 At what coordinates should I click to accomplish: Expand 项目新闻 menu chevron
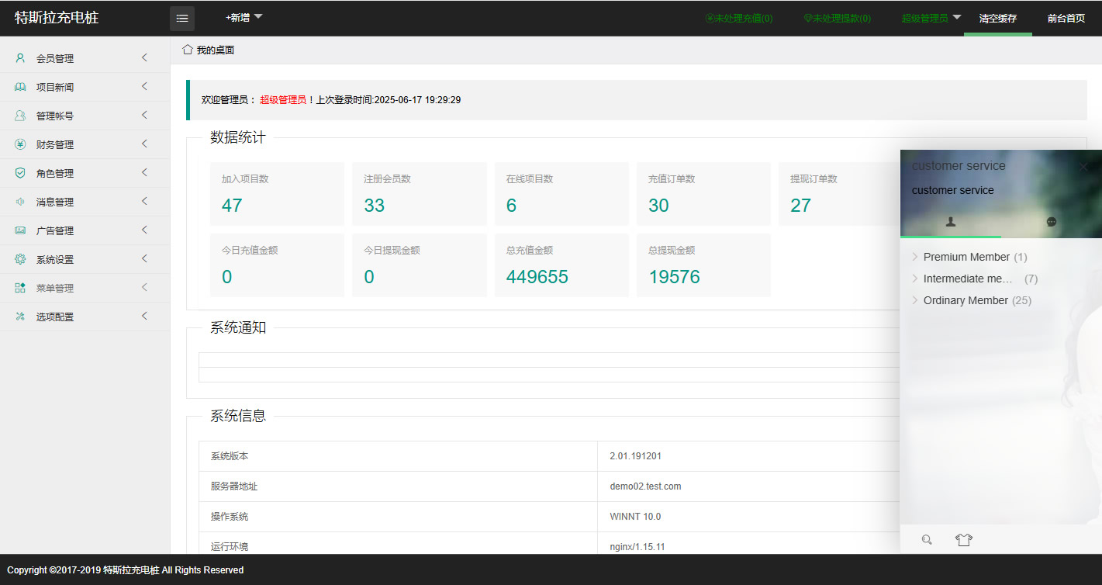144,86
